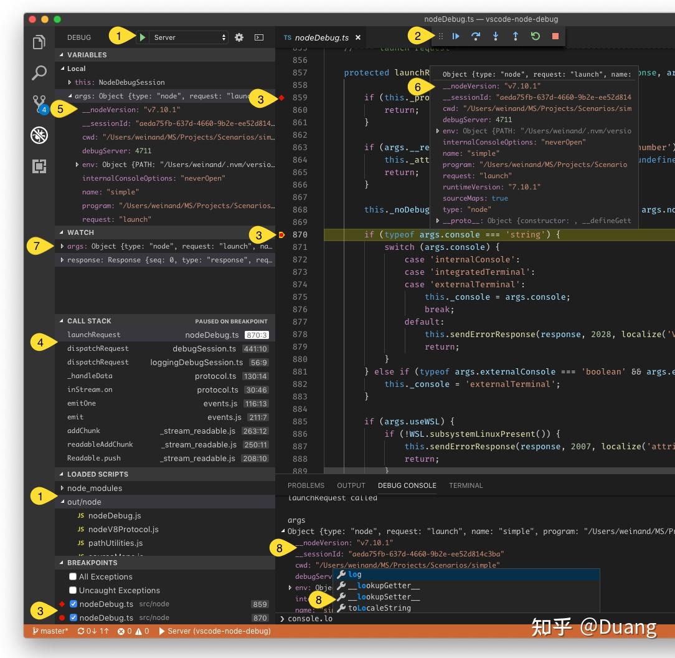
Task: Grab the debug toolbar drag handle
Action: coord(440,37)
